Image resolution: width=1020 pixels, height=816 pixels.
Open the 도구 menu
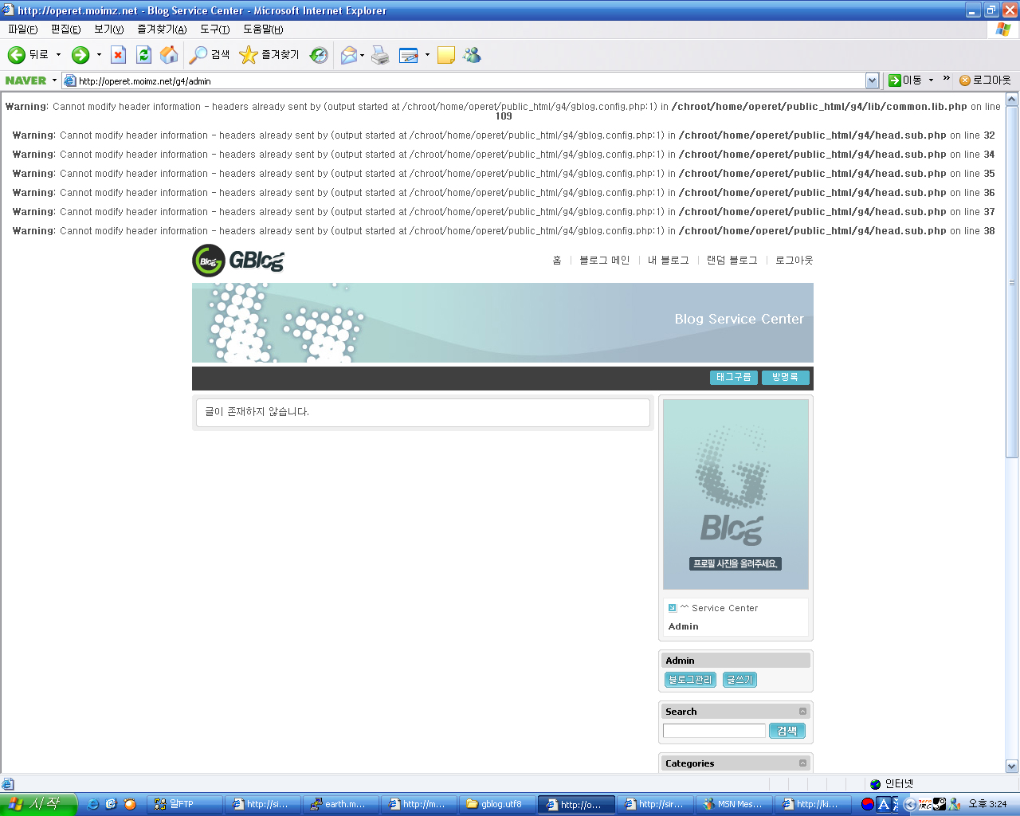coord(214,29)
